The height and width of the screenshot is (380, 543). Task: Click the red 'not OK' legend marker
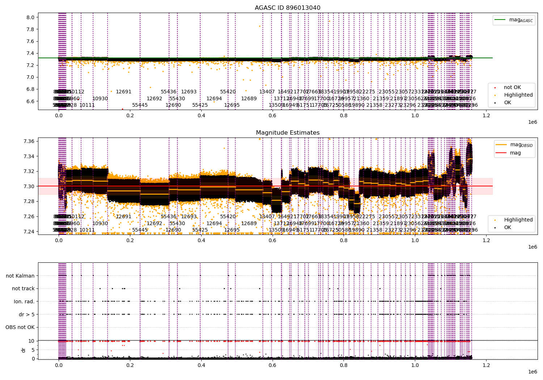[495, 88]
